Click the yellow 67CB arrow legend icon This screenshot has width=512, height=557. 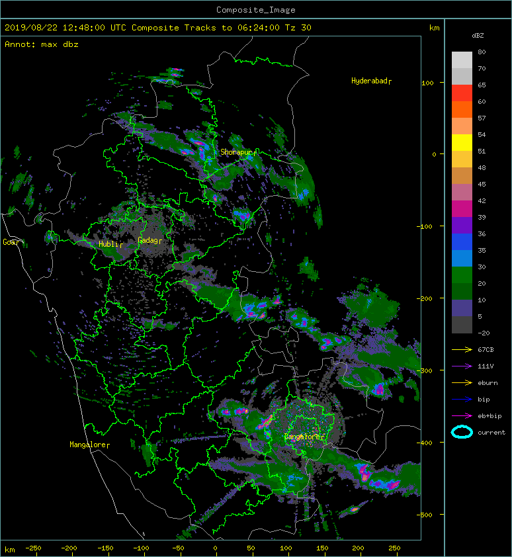(462, 350)
